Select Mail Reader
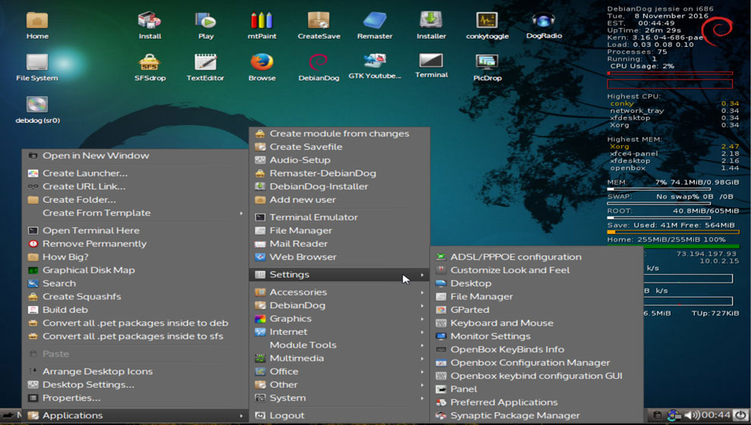Viewport: 751px width, 425px height. coord(340,244)
